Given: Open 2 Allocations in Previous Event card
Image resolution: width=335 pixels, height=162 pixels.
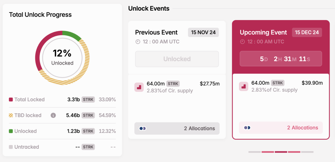Looking at the screenshot, I should tap(177, 128).
